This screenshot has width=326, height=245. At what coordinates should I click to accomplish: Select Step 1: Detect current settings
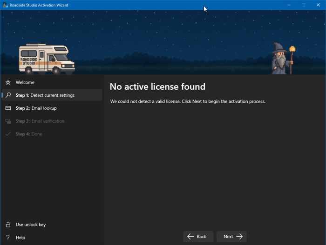[45, 95]
